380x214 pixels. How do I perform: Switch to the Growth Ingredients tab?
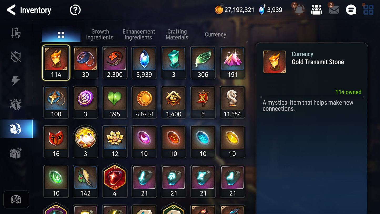[x=100, y=34]
